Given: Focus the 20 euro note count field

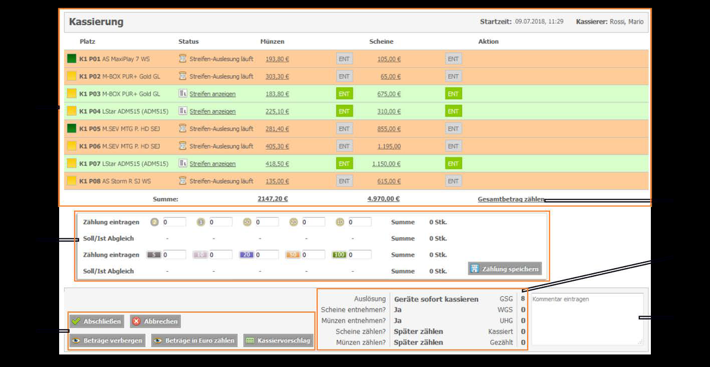Looking at the screenshot, I should (x=267, y=255).
